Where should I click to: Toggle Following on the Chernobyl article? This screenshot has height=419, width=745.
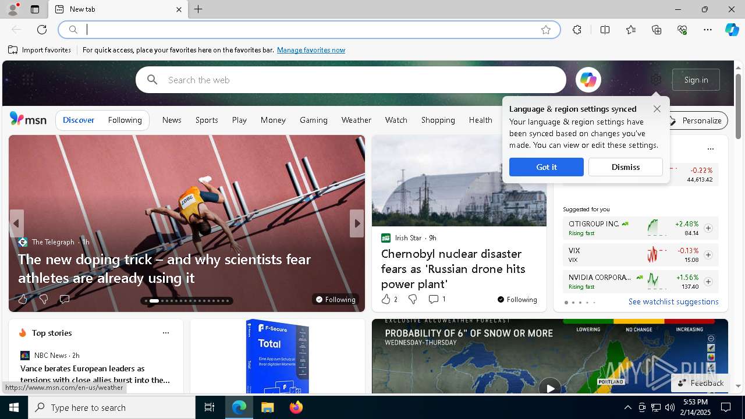coord(517,299)
